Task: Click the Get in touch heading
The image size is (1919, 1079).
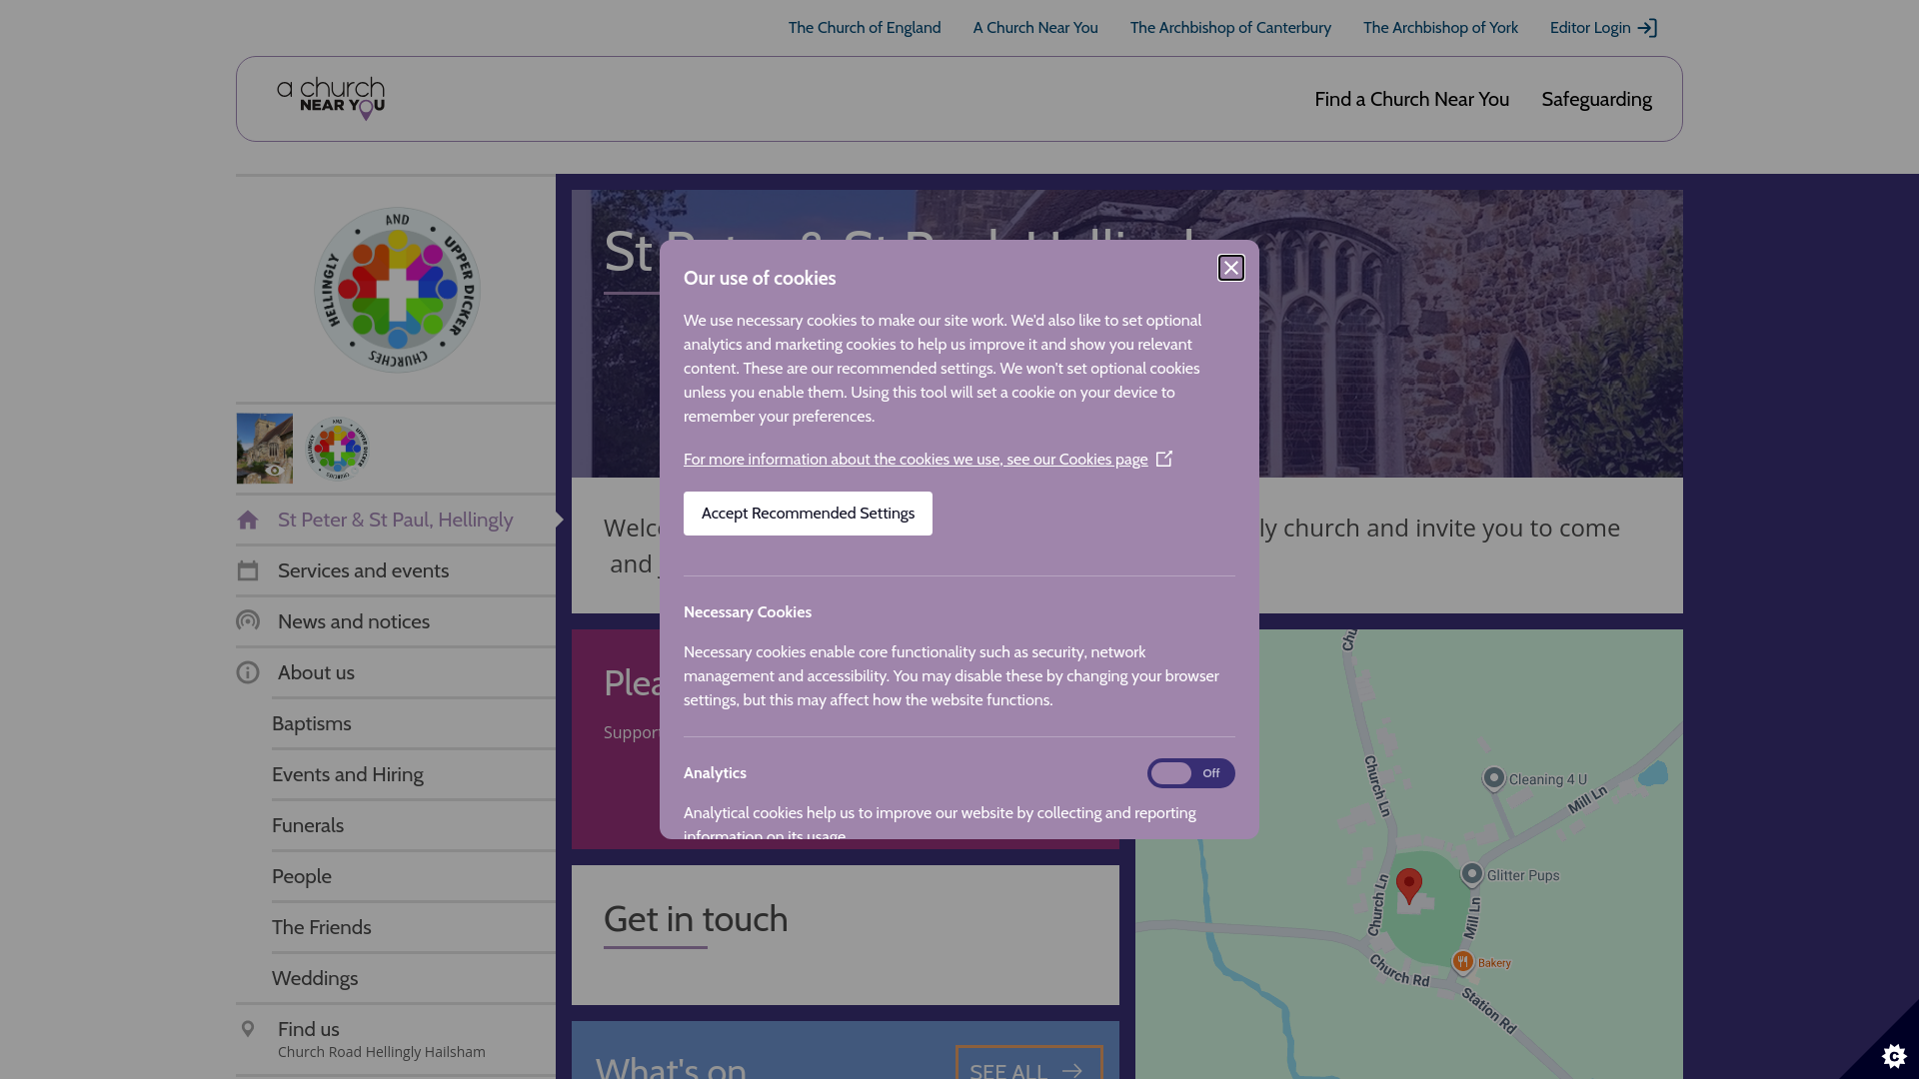Action: point(696,919)
